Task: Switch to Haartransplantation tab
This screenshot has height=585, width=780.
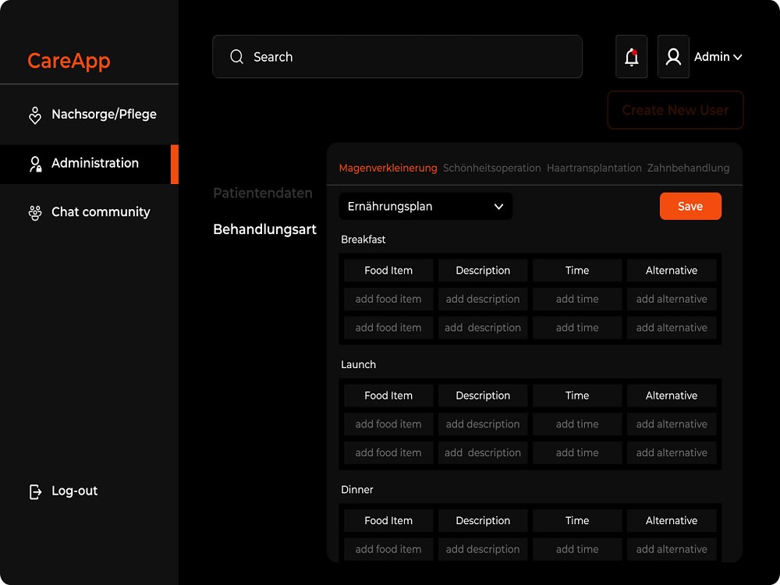Action: click(x=594, y=168)
